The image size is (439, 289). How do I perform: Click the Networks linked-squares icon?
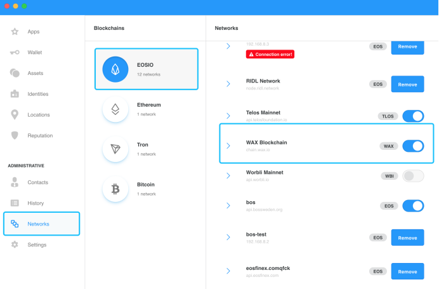(x=15, y=224)
